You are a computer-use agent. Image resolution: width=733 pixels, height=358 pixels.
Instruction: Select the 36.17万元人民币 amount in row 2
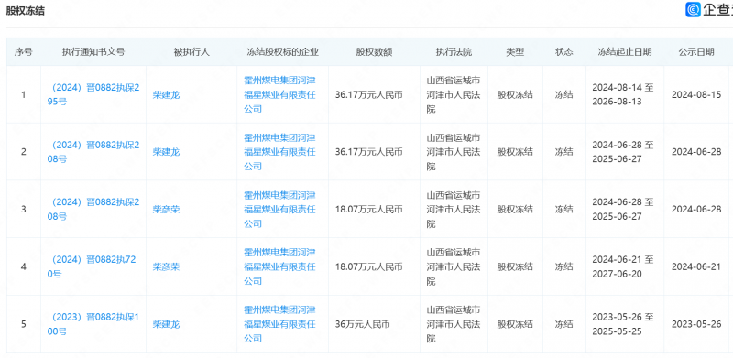tap(369, 152)
